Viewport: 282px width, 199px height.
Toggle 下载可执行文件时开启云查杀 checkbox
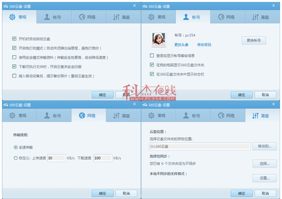pos(14,67)
